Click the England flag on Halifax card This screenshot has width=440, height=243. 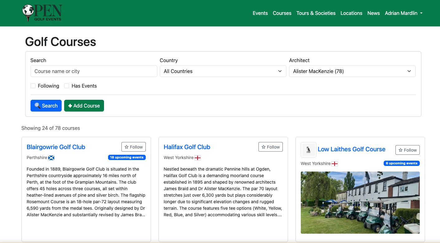pos(198,158)
